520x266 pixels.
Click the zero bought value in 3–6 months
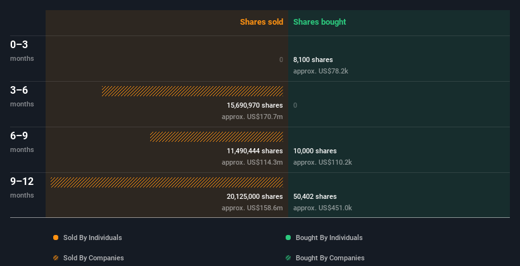(295, 105)
